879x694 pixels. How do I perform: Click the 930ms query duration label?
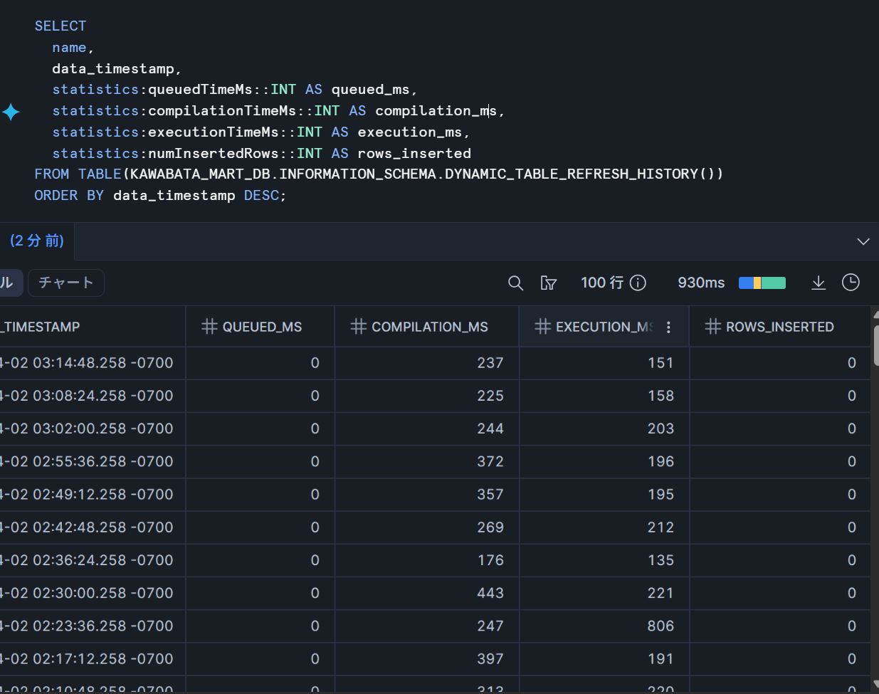point(700,283)
